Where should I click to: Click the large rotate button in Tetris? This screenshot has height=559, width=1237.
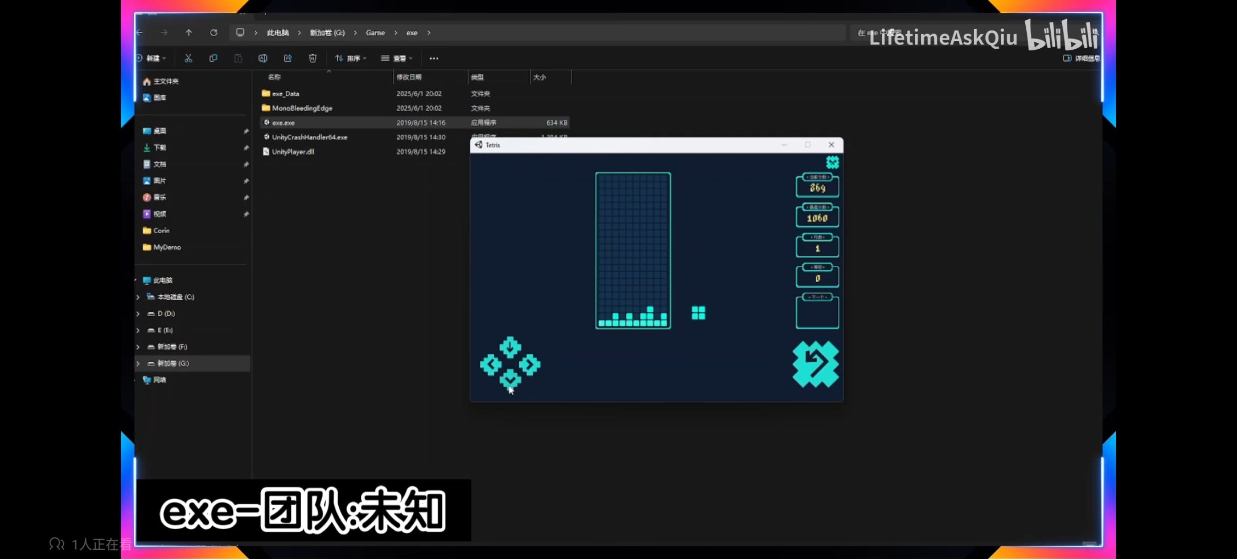[815, 364]
